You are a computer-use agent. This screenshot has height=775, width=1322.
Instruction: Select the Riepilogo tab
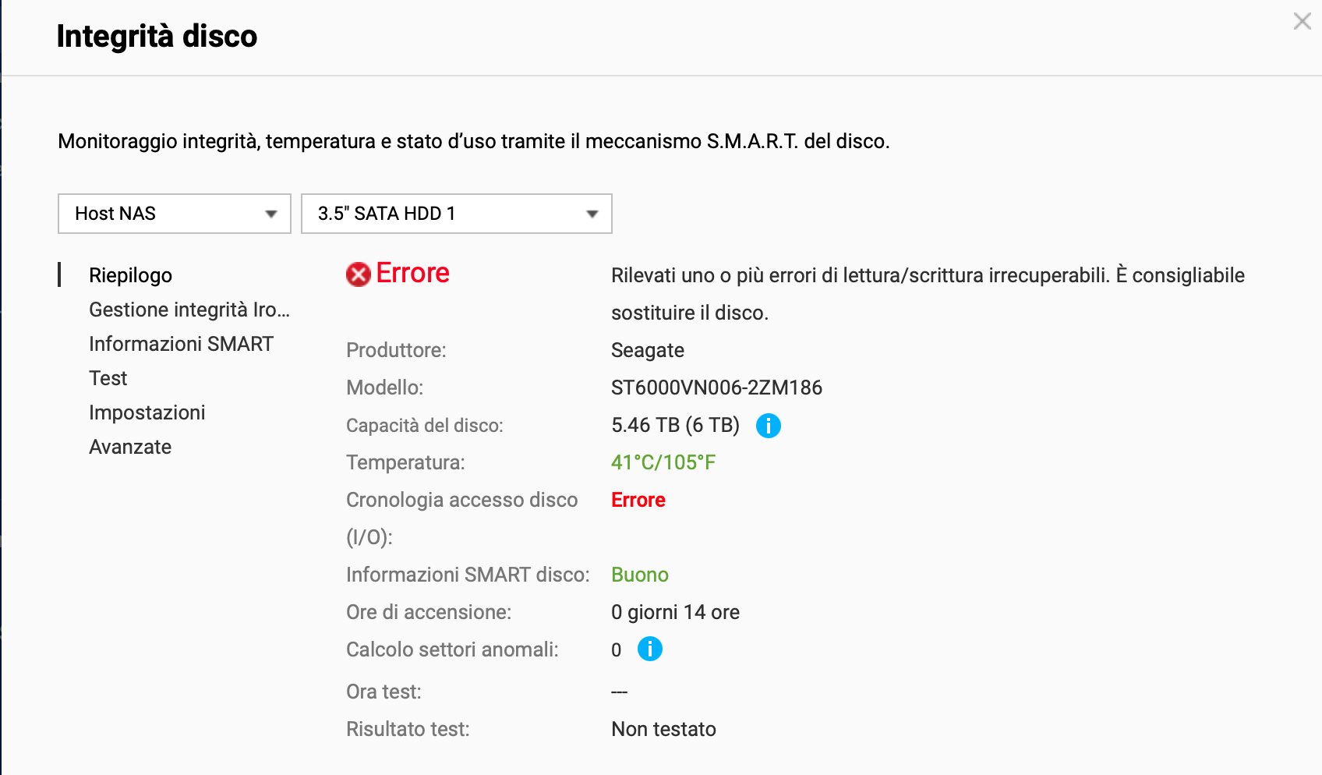coord(130,275)
